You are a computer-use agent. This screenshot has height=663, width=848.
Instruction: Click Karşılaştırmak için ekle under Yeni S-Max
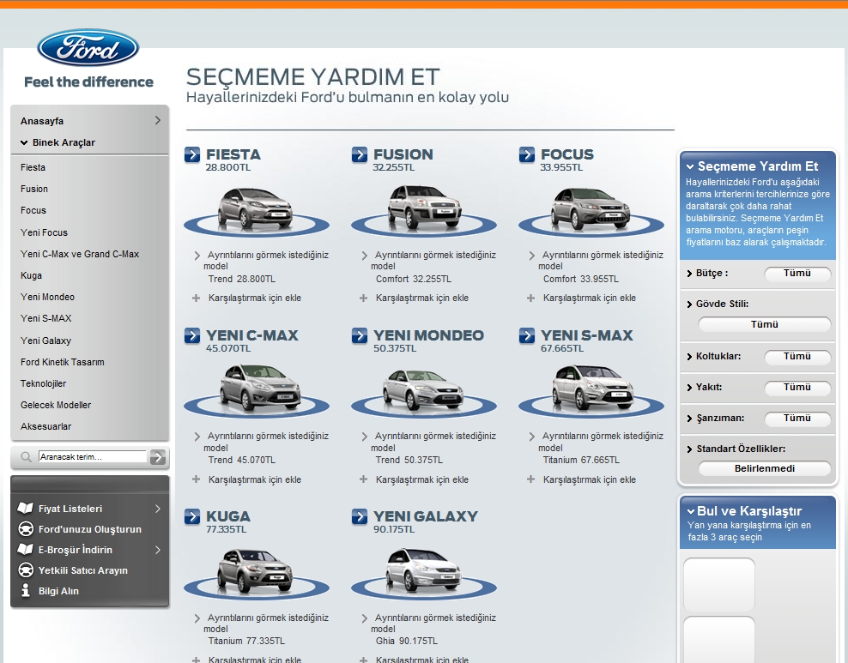(590, 479)
